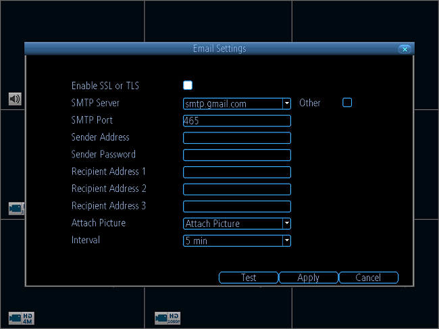Select the Recipient Address 2 field
This screenshot has width=439, height=329.
pos(237,189)
